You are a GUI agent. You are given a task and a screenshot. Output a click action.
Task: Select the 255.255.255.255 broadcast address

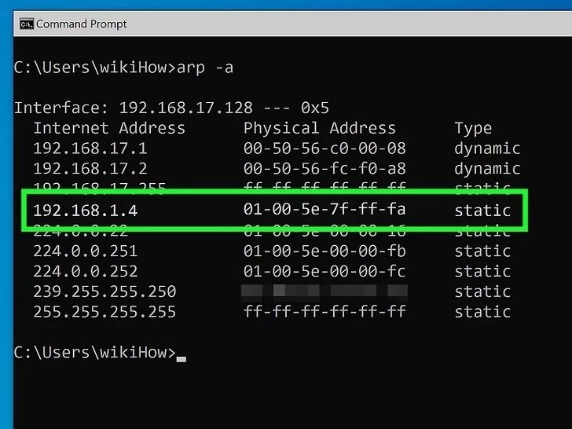104,312
